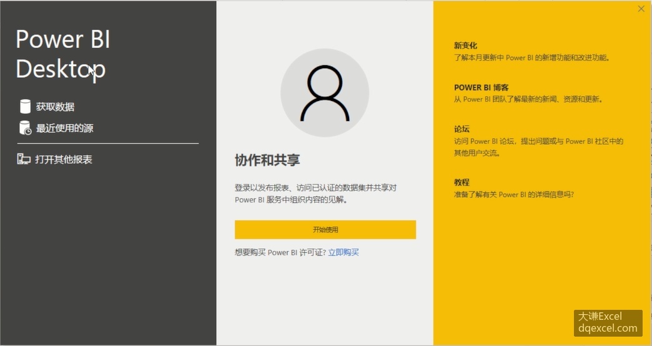
Task: Open 最近使用的源 recent sources
Action: 64,128
